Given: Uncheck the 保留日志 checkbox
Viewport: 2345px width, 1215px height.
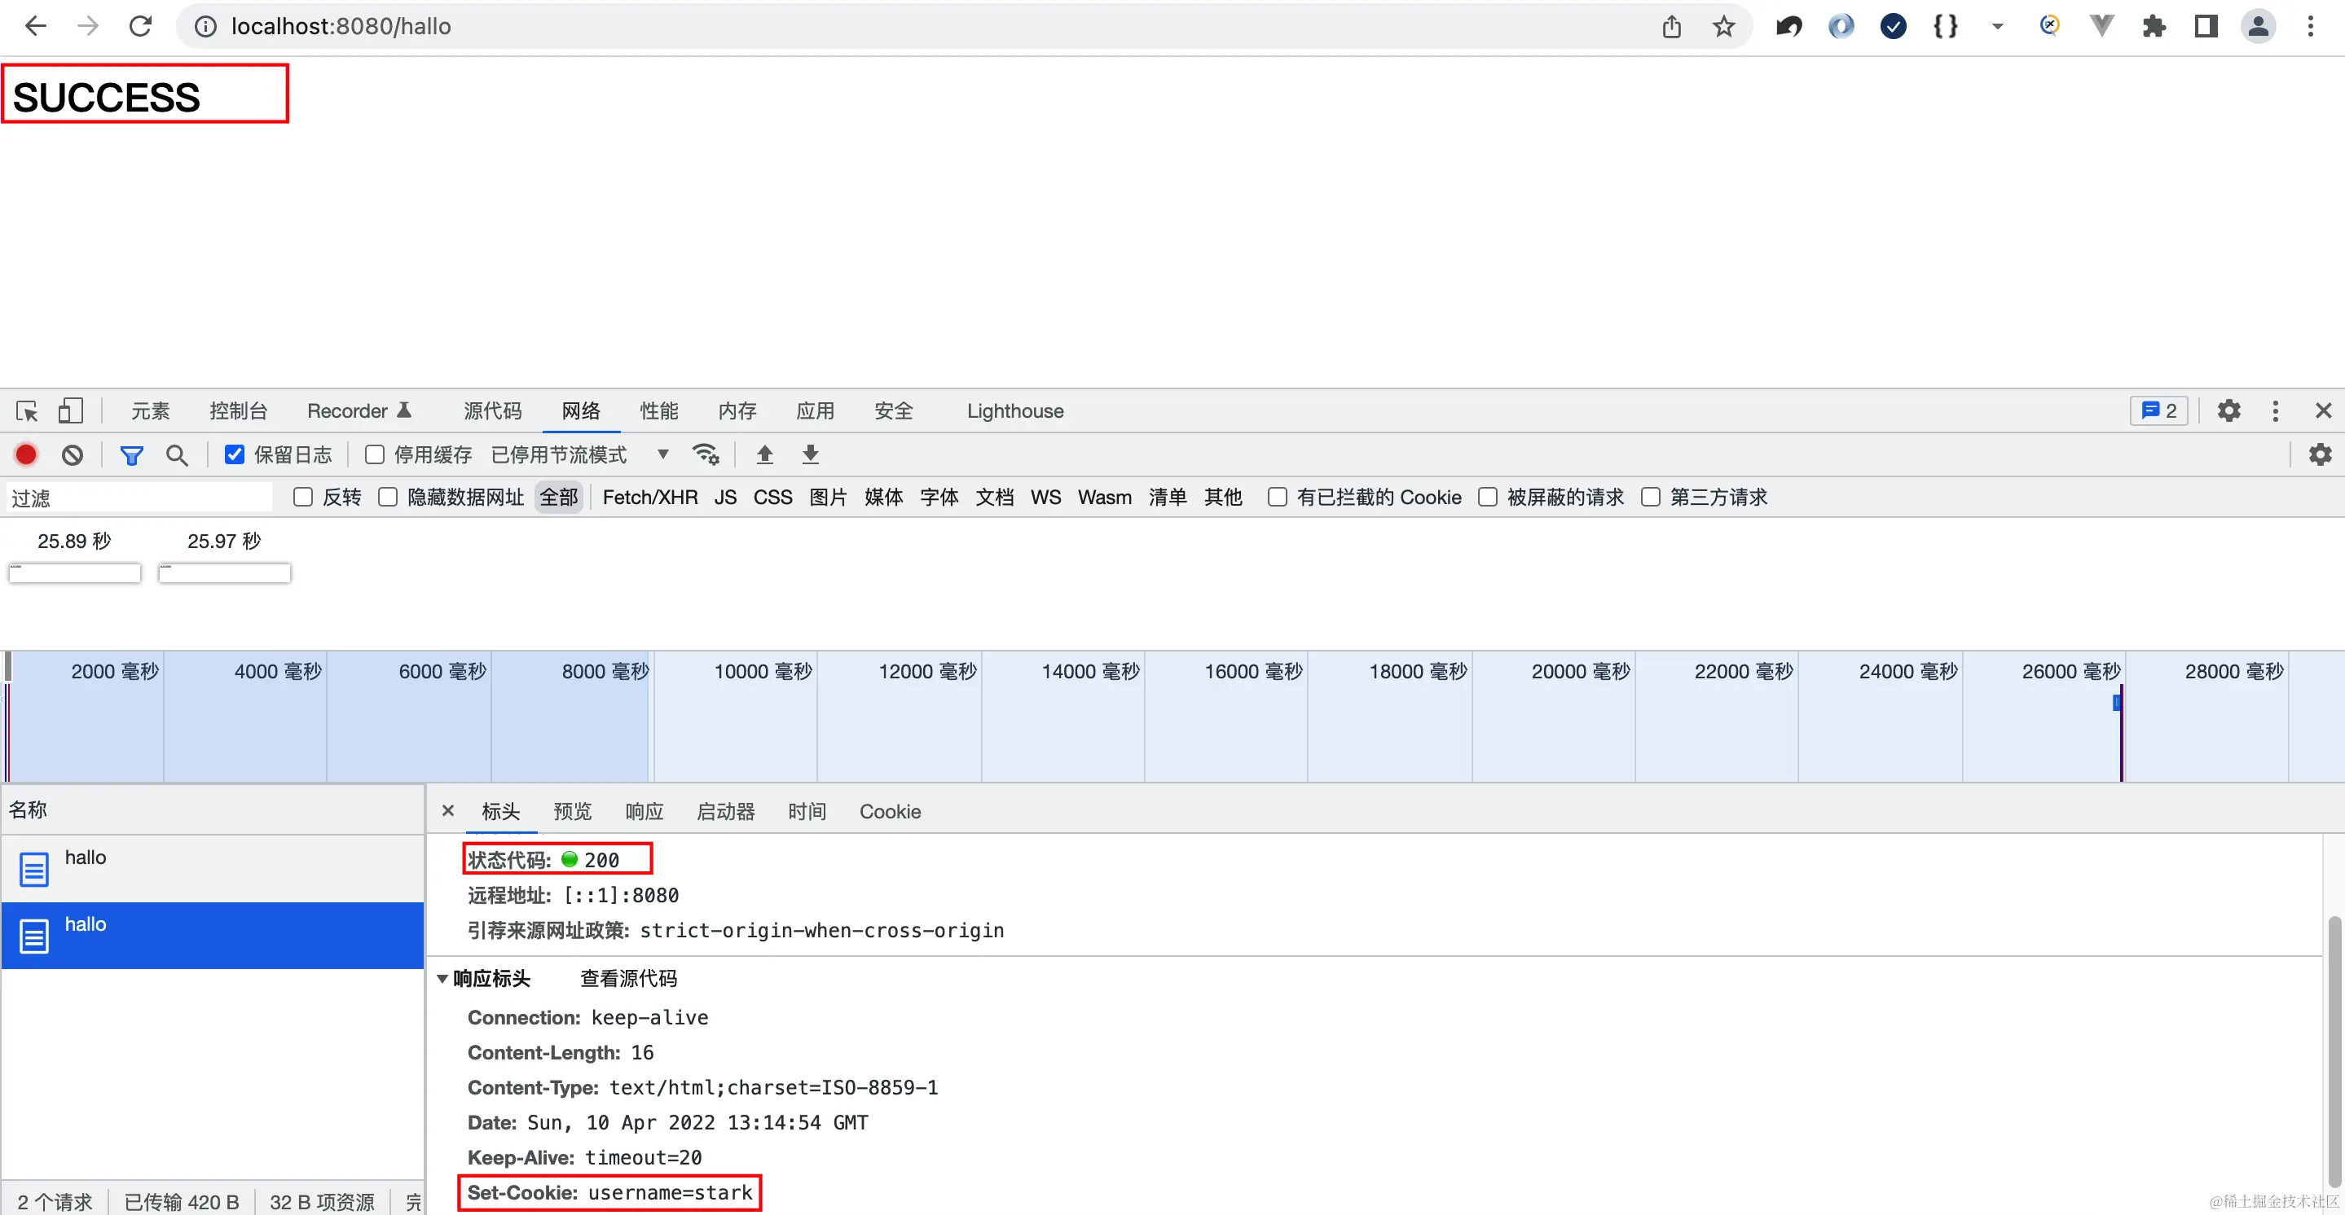Looking at the screenshot, I should coord(235,454).
